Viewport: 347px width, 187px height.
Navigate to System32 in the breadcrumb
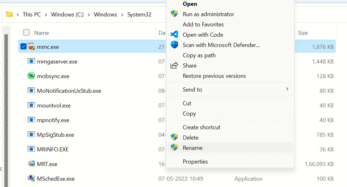(139, 15)
